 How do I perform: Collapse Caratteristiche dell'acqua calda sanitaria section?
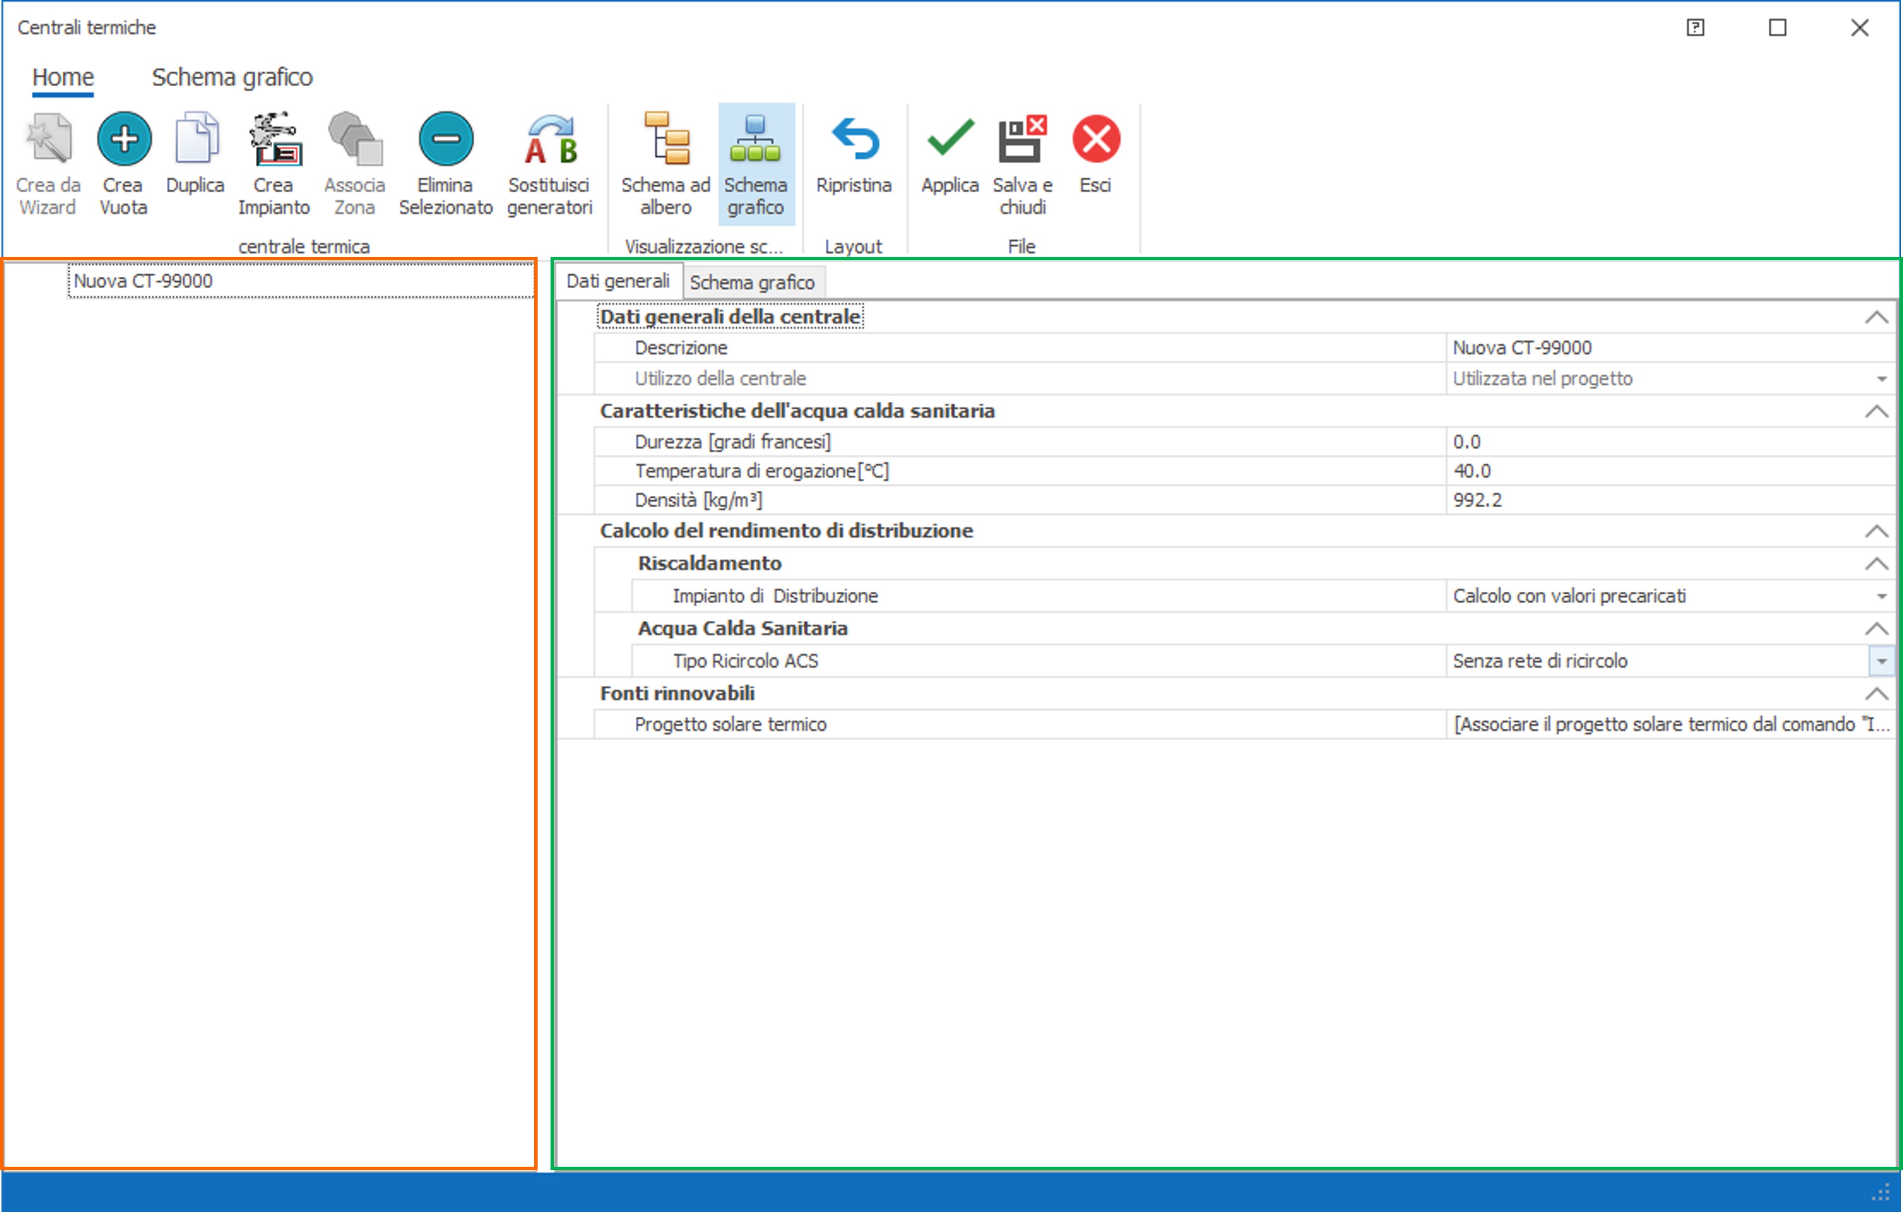pos(1876,412)
